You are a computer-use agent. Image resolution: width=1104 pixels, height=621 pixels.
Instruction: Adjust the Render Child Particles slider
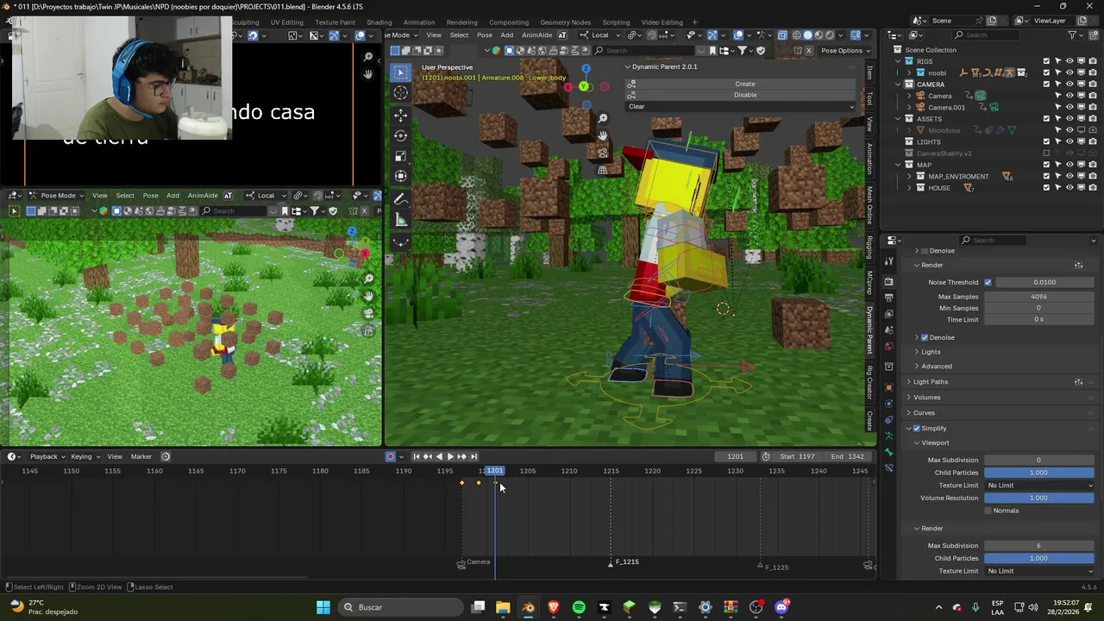pos(1039,558)
